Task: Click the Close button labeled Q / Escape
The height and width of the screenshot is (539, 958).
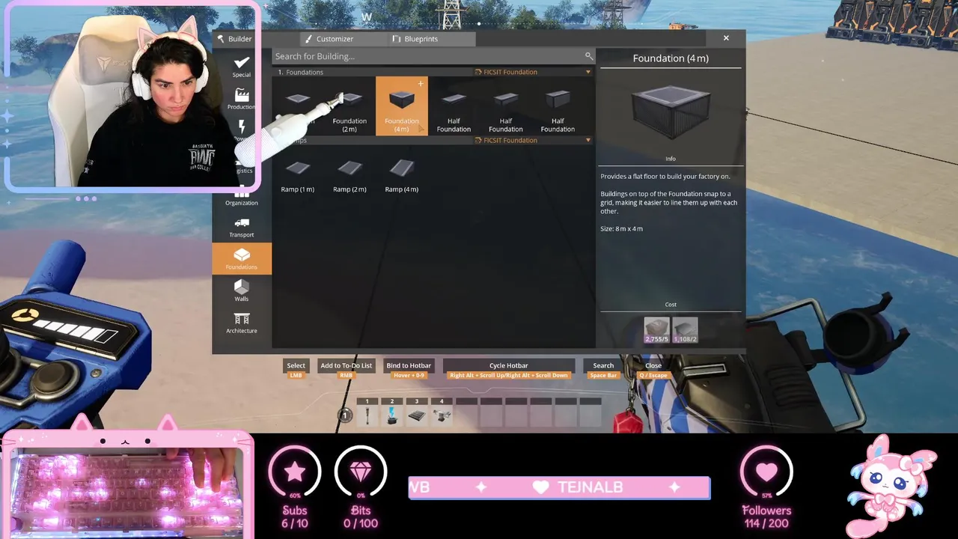Action: tap(653, 365)
